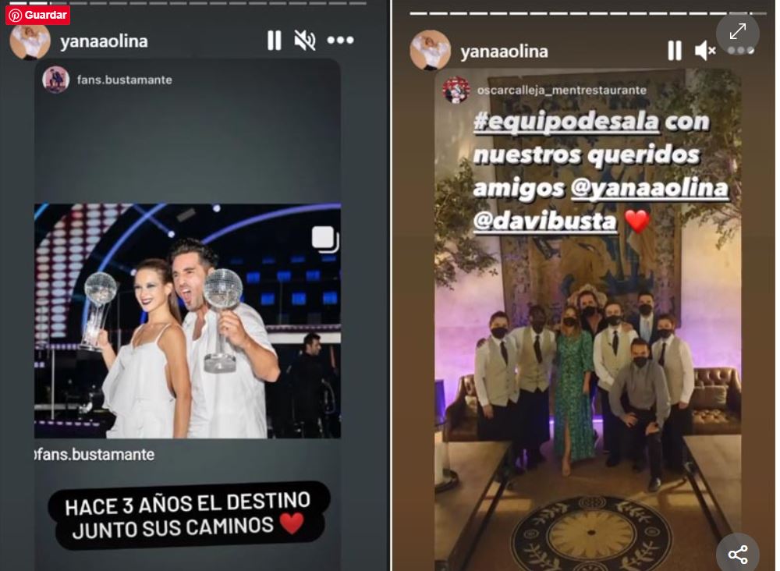Click the share icon at bottom right
This screenshot has height=571, width=780.
coord(738,554)
